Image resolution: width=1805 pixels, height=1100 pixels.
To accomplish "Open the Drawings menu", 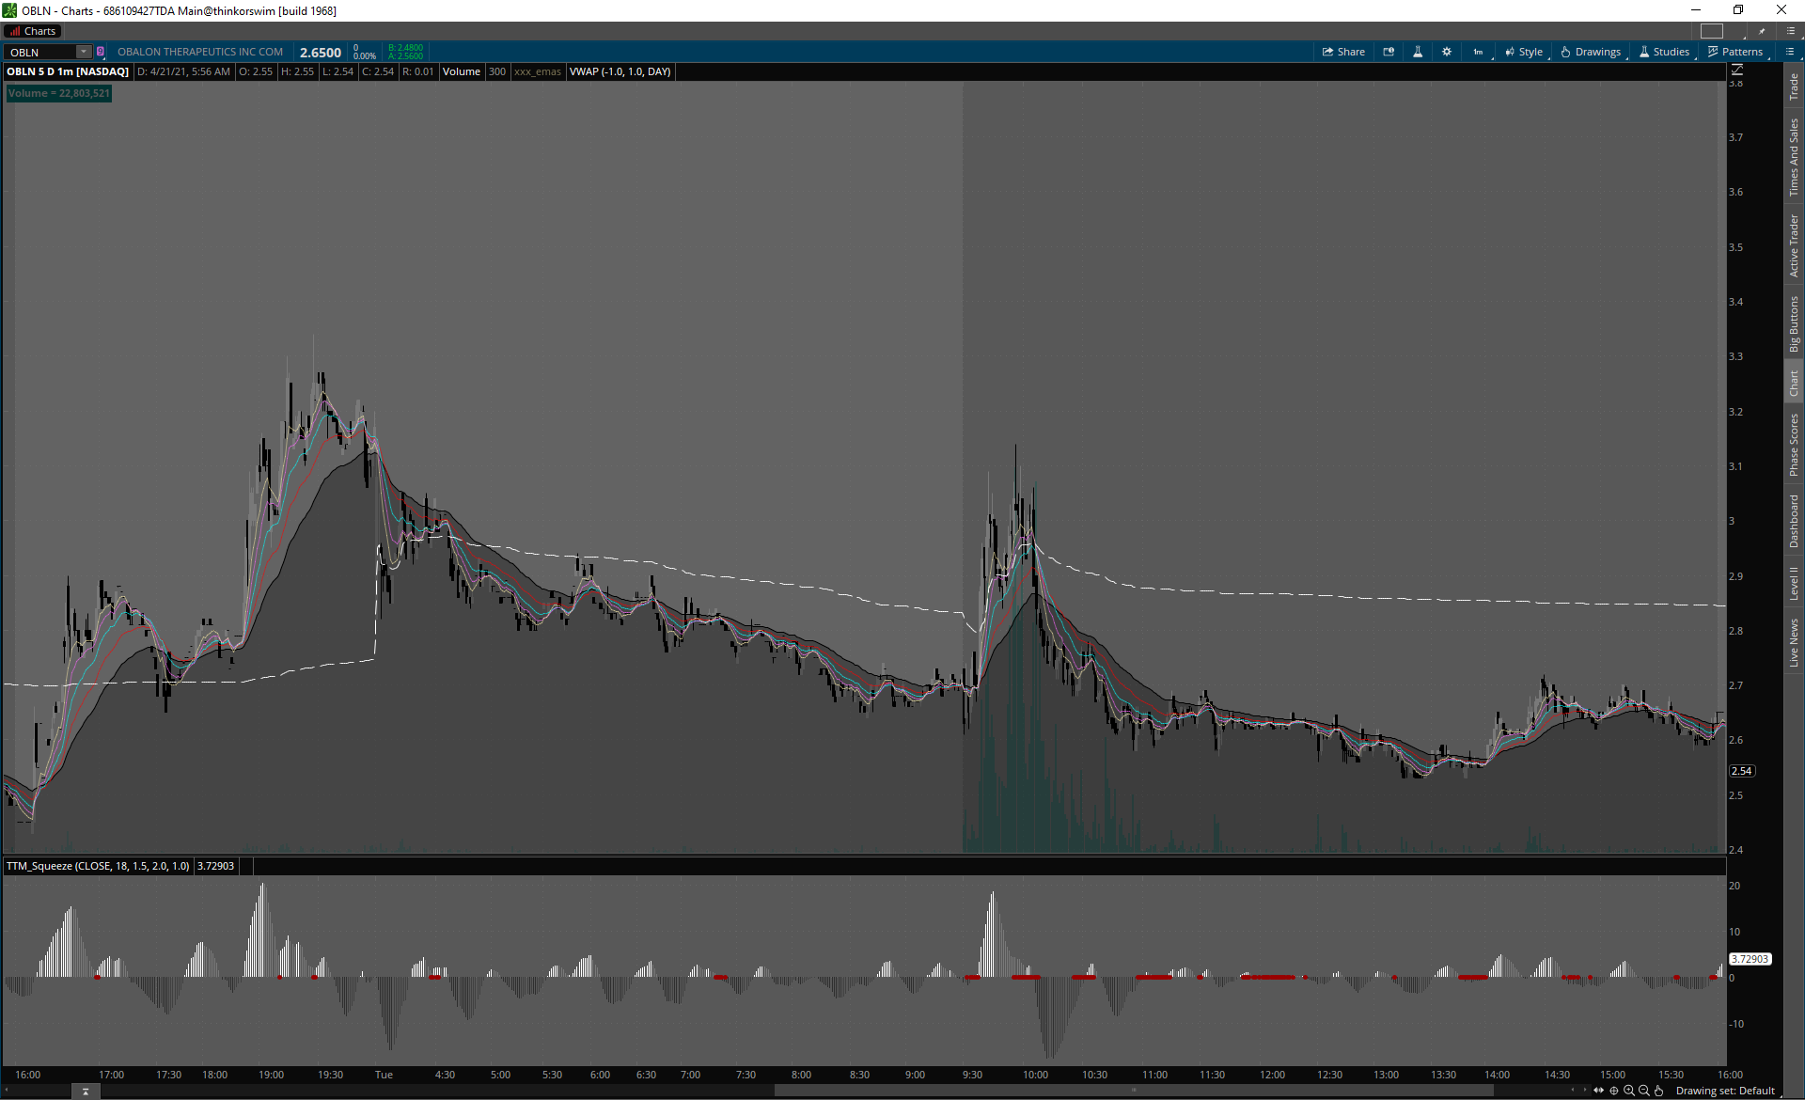I will coord(1591,52).
